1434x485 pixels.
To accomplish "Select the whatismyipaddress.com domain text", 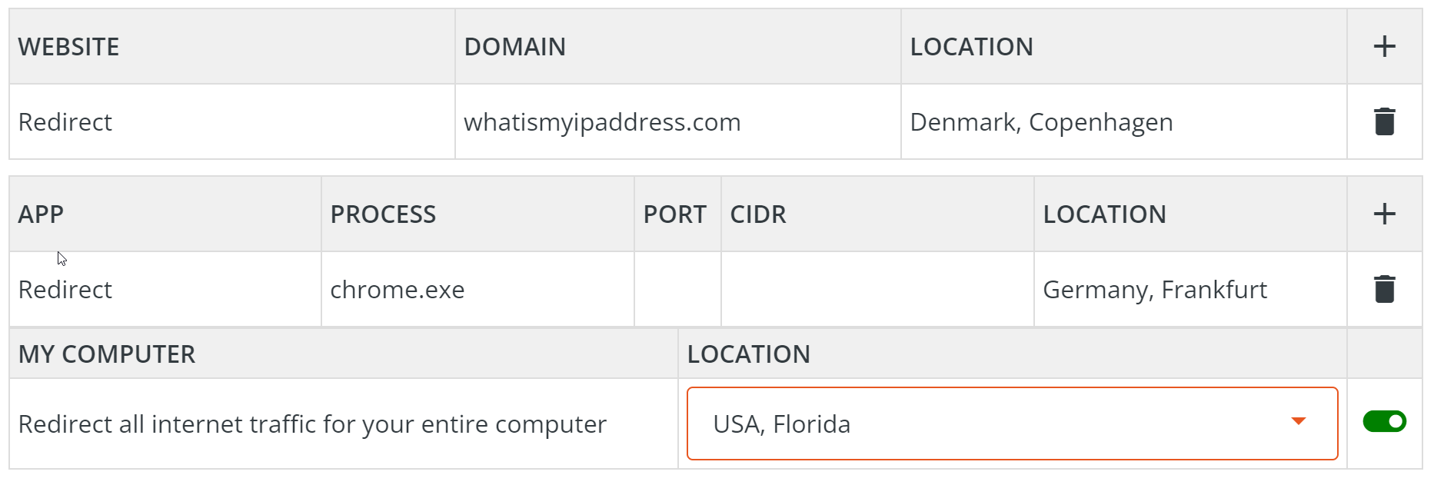I will click(602, 121).
